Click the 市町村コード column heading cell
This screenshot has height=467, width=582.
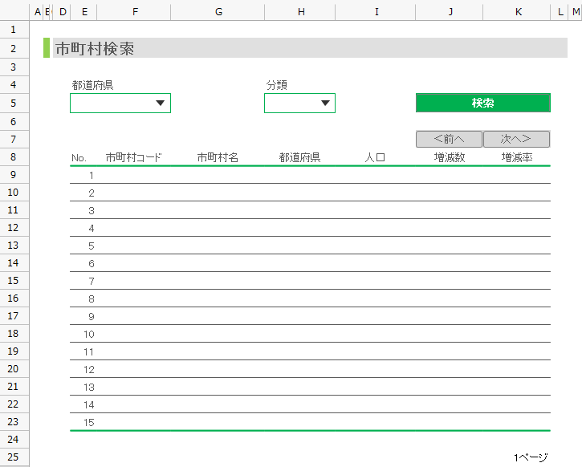pyautogui.click(x=134, y=157)
